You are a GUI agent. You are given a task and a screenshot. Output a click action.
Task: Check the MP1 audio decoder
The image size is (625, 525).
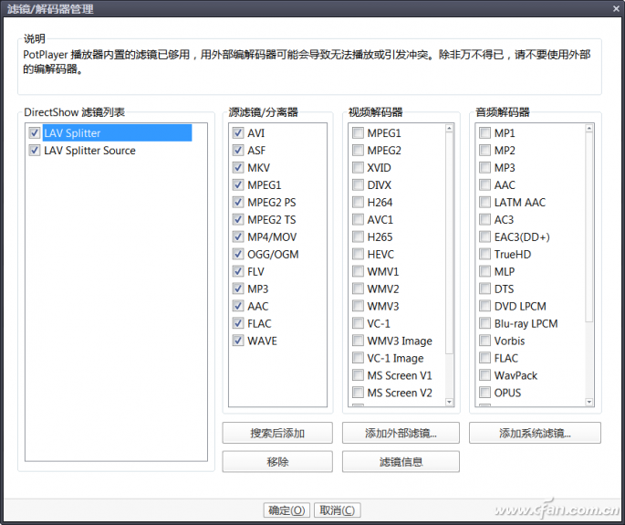pos(484,132)
